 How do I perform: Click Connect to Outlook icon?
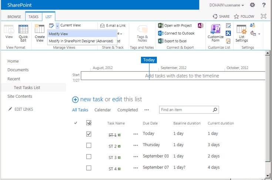coord(161,33)
